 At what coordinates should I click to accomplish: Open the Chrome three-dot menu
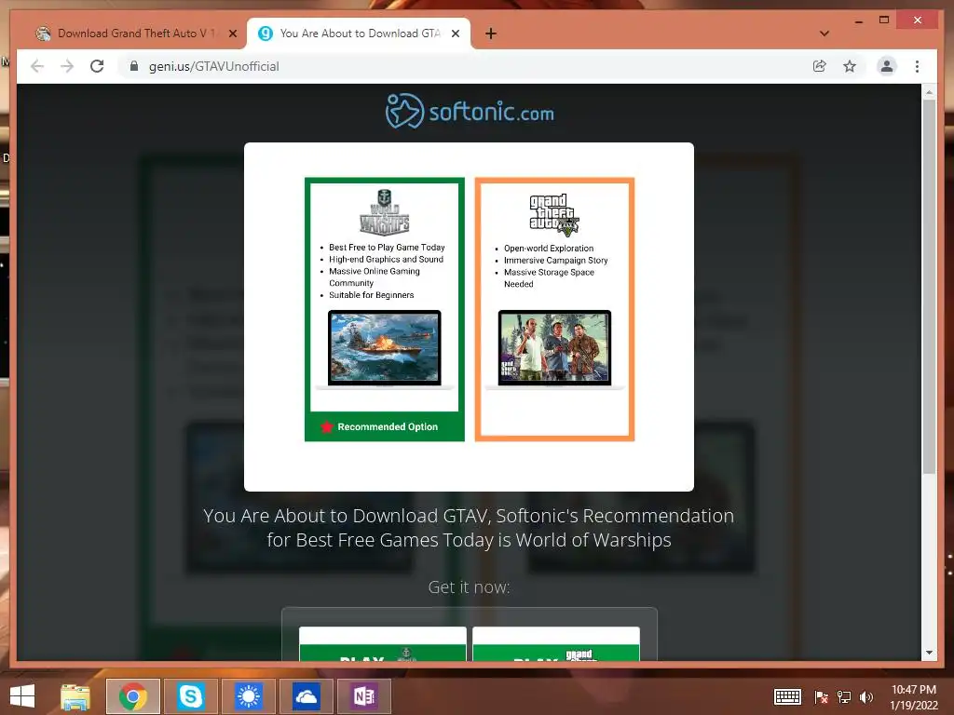pos(917,66)
